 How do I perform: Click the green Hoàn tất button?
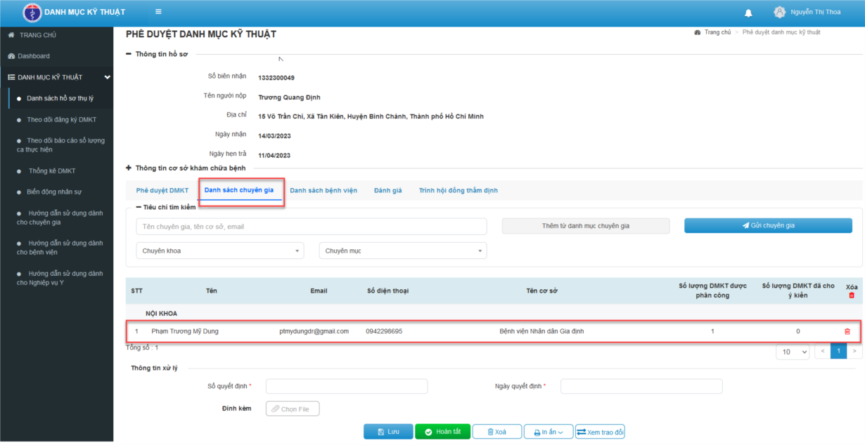click(x=442, y=432)
